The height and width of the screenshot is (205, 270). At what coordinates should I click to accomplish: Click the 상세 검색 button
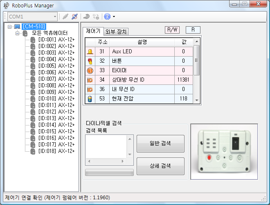[160, 166]
